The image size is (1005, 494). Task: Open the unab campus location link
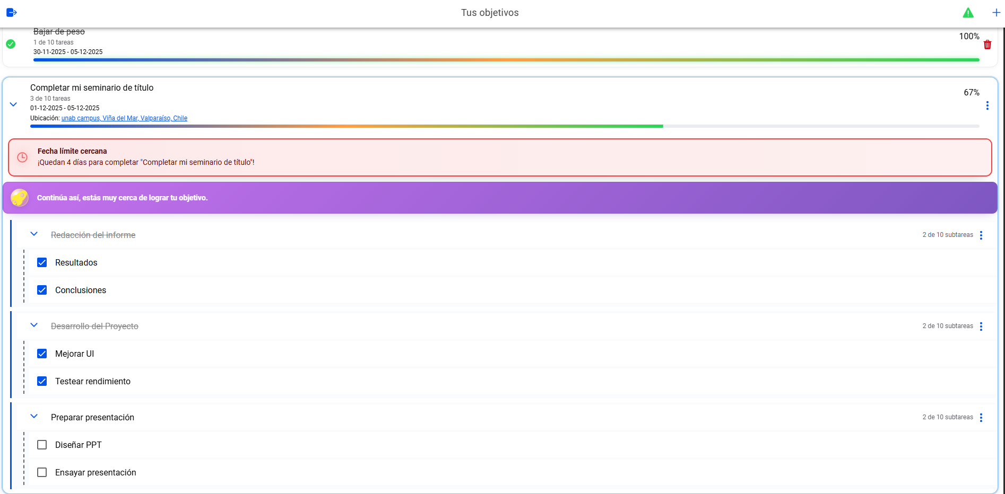click(124, 118)
